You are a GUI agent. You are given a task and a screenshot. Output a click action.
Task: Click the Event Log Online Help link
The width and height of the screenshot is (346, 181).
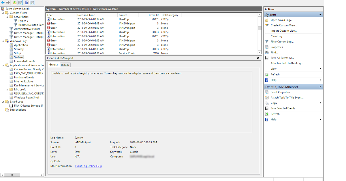[x=88, y=166]
